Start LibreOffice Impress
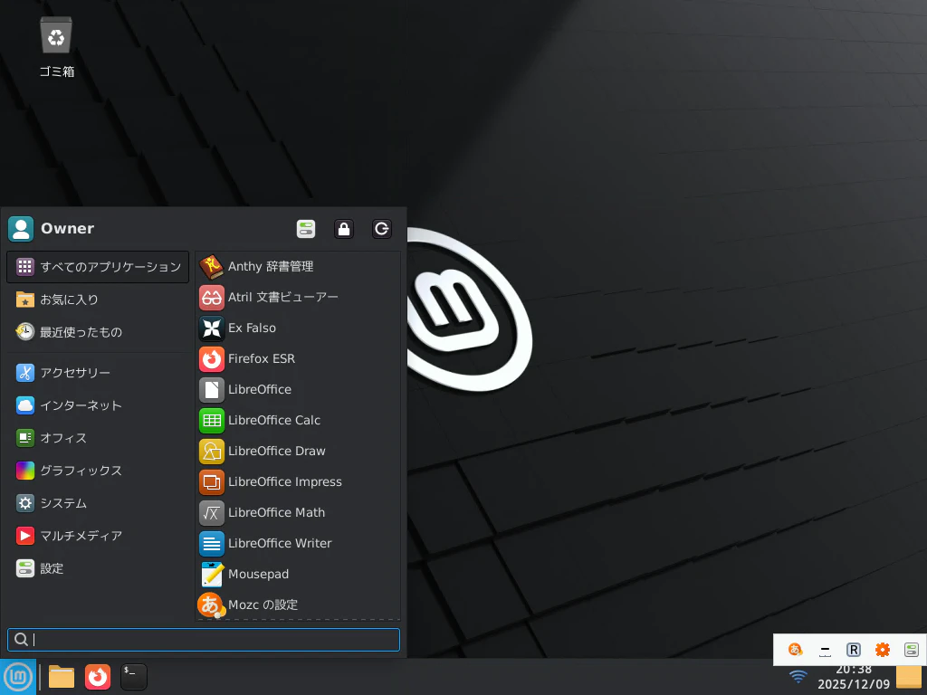Viewport: 927px width, 695px height. pyautogui.click(x=298, y=481)
